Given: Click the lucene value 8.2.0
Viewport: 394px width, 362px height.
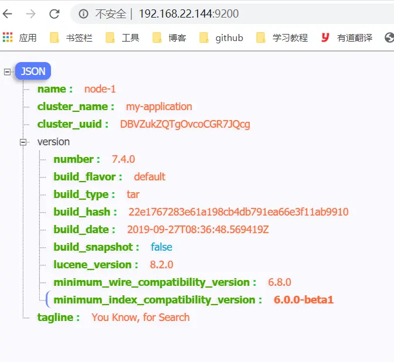Looking at the screenshot, I should pos(162,265).
